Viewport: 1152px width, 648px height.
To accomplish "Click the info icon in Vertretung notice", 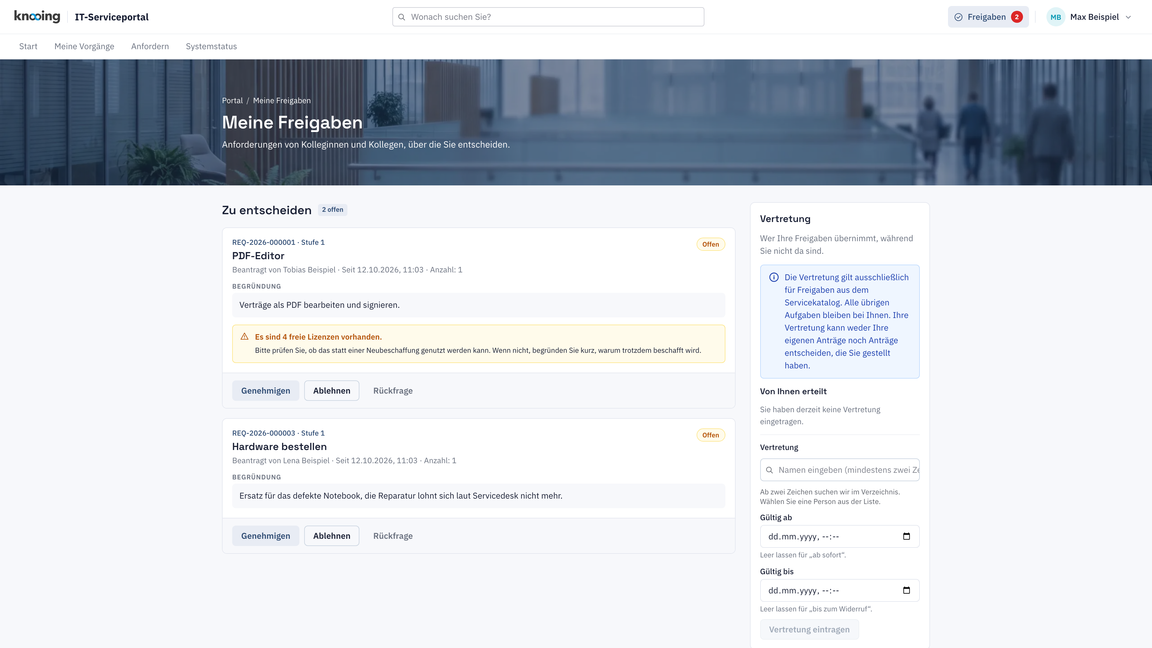I will (x=774, y=277).
